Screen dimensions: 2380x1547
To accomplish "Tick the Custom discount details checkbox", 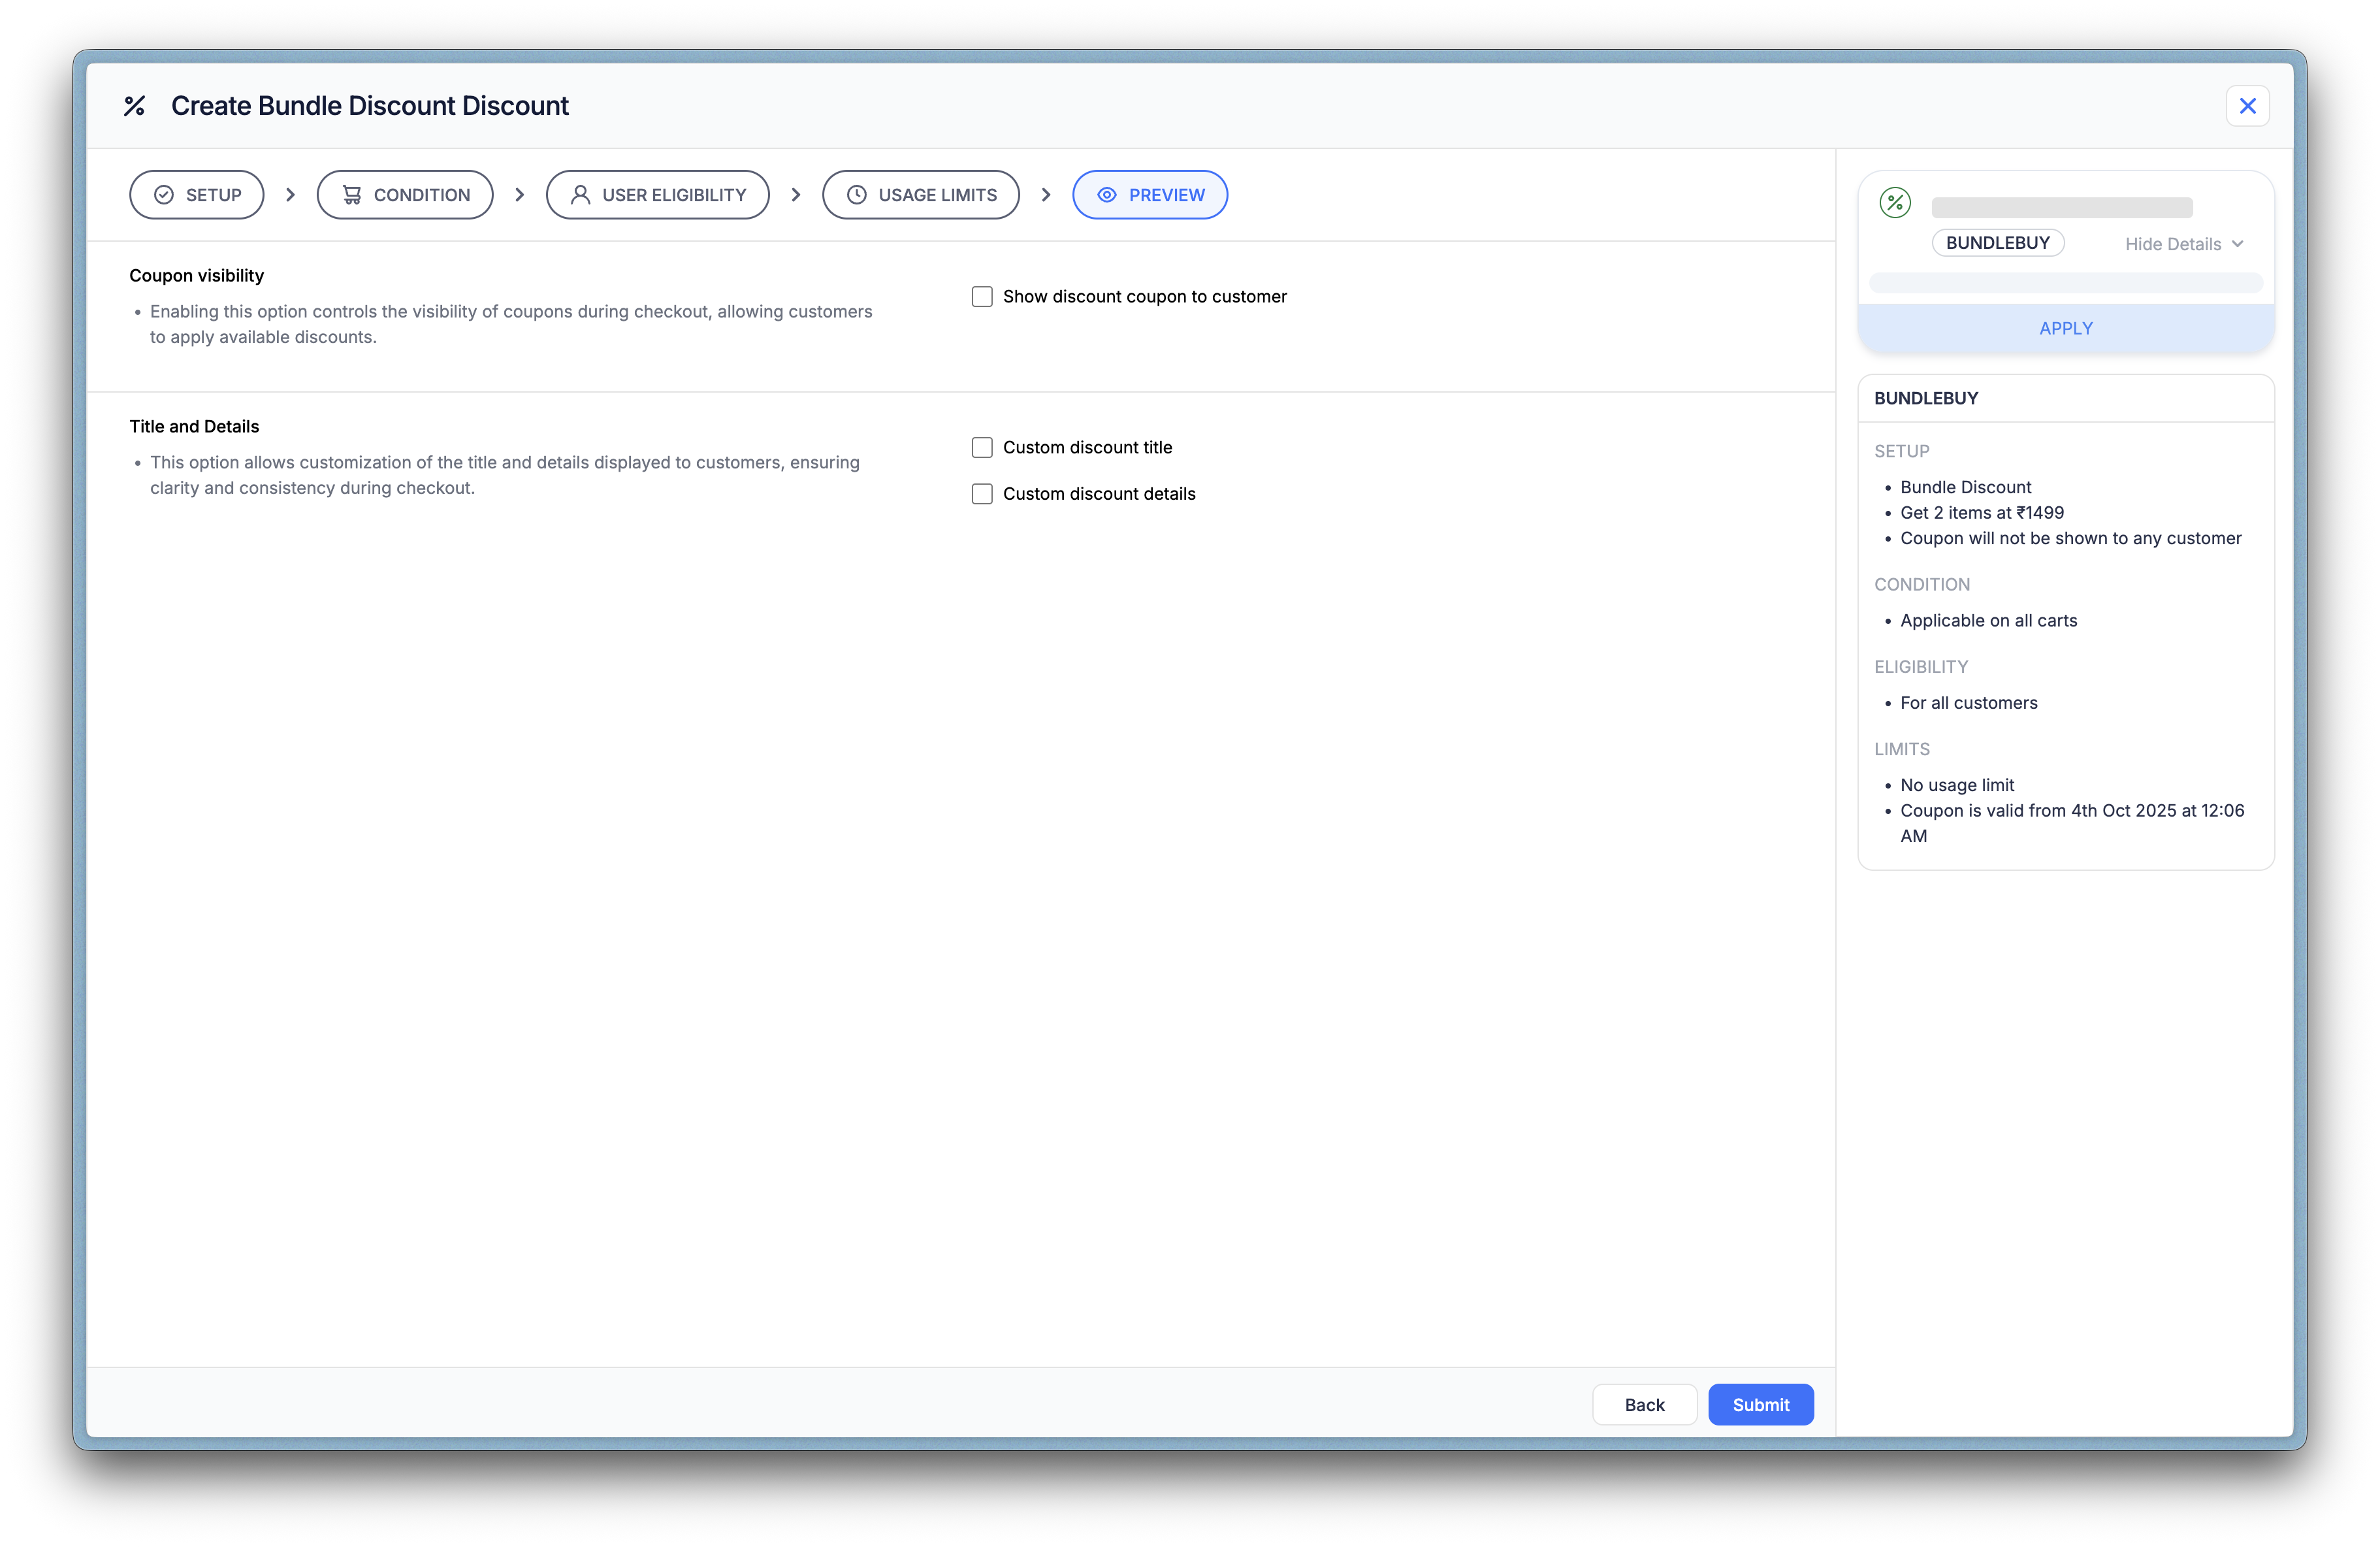I will [x=982, y=494].
